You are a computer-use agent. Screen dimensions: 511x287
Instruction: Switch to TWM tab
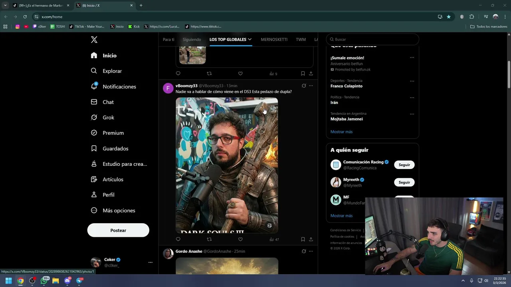(x=301, y=39)
